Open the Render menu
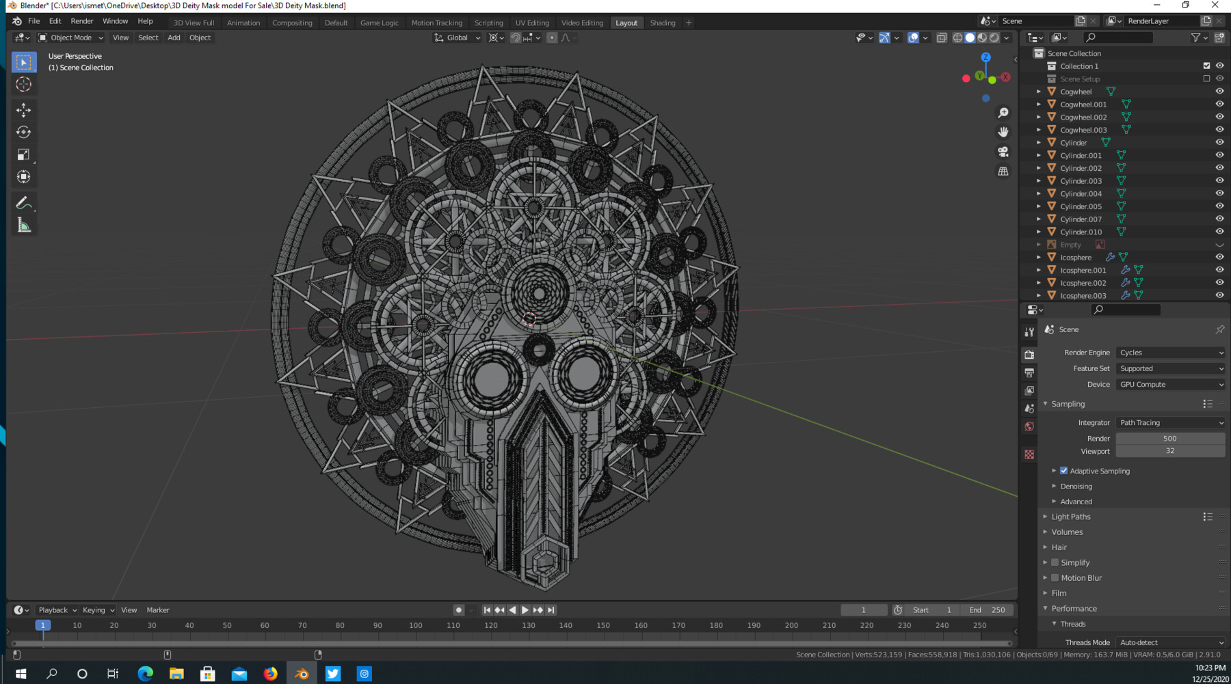 tap(81, 21)
